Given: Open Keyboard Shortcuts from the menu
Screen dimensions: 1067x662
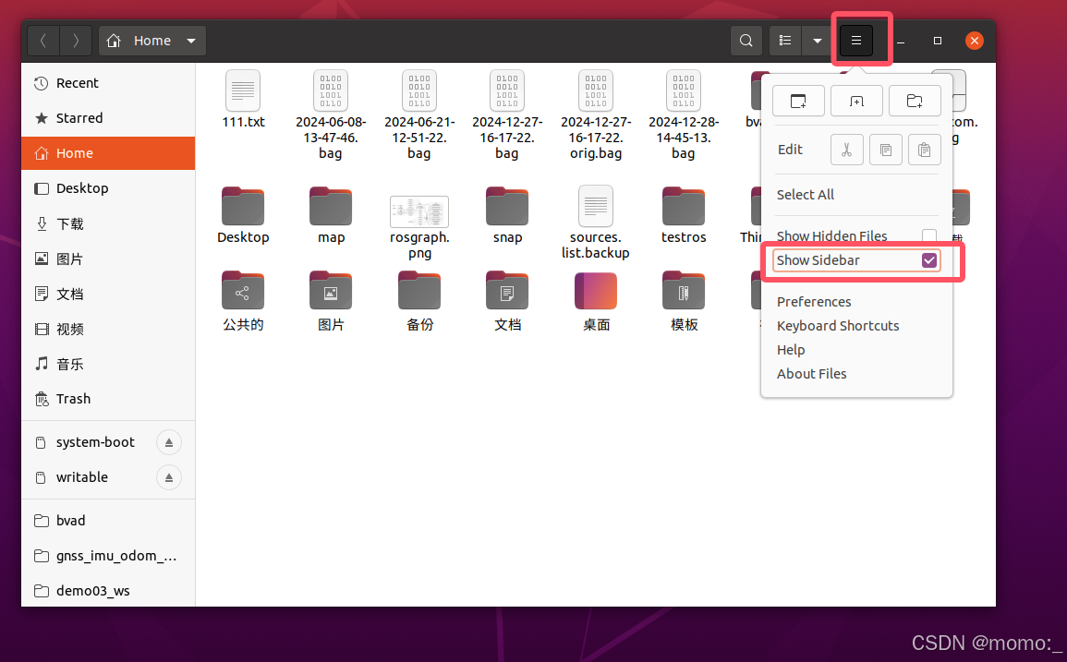Looking at the screenshot, I should tap(838, 325).
